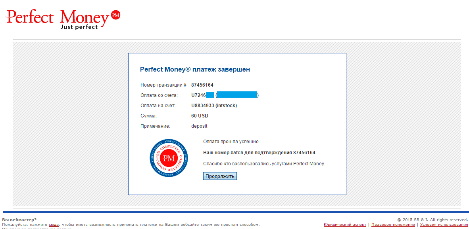Click the платеж завершен heading
Image resolution: width=469 pixels, height=229 pixels.
pyautogui.click(x=195, y=70)
